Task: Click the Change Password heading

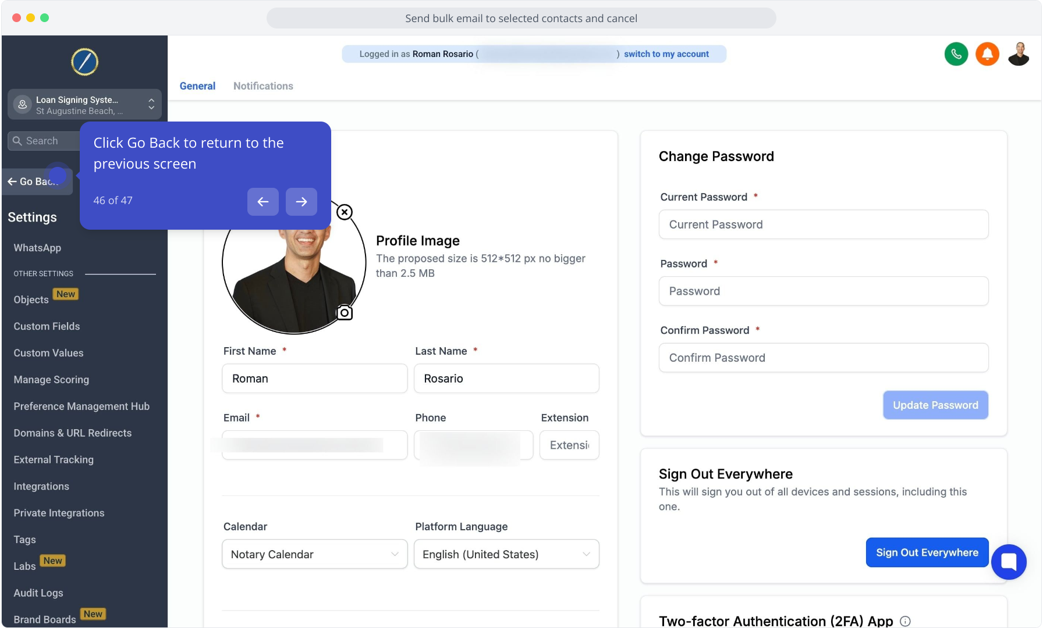Action: [x=716, y=156]
